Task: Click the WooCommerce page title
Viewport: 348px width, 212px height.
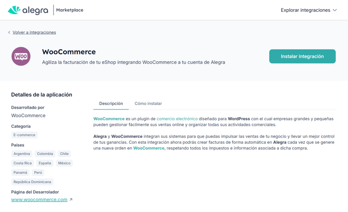Action: coord(69,52)
